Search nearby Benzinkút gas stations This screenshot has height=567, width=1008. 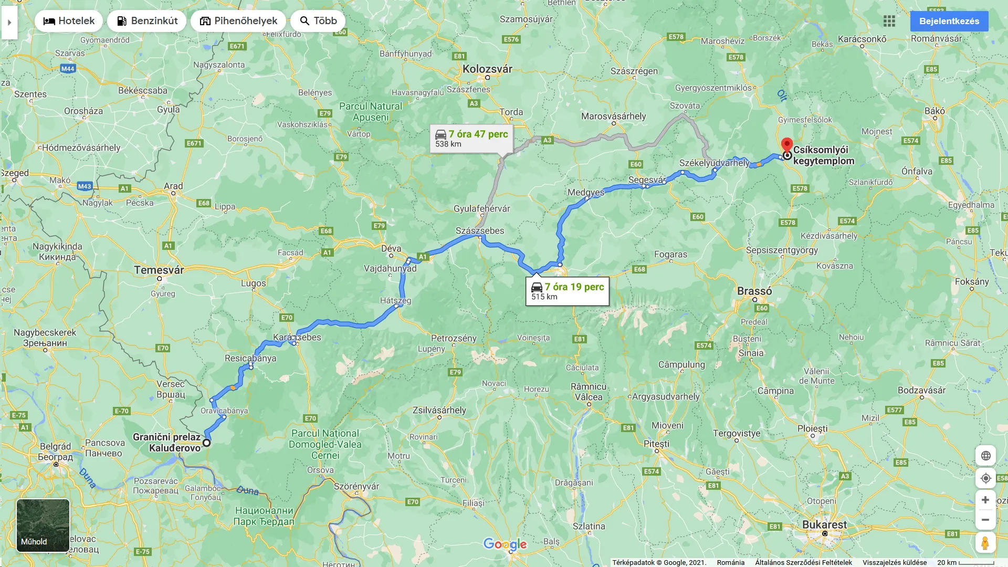[x=147, y=21]
